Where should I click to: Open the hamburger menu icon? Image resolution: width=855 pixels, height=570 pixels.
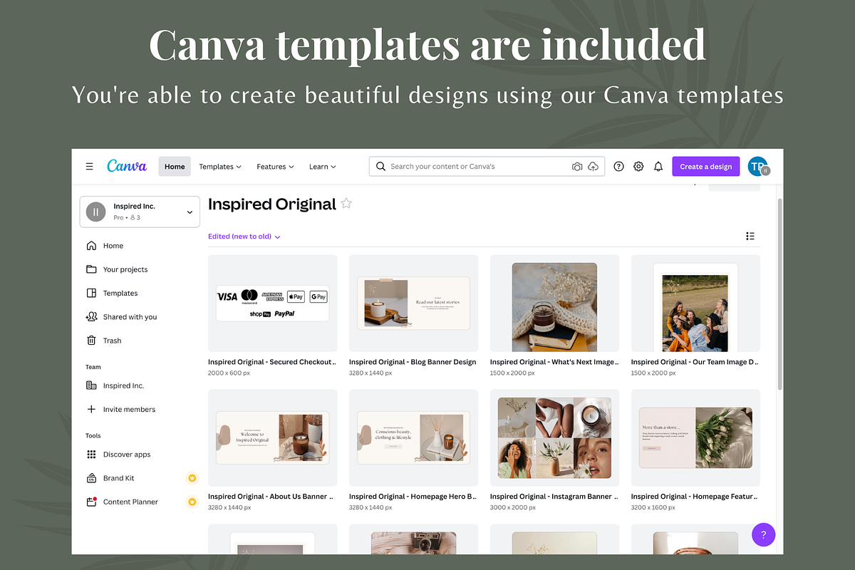click(90, 167)
